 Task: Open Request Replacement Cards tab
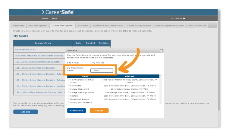[x=170, y=26]
